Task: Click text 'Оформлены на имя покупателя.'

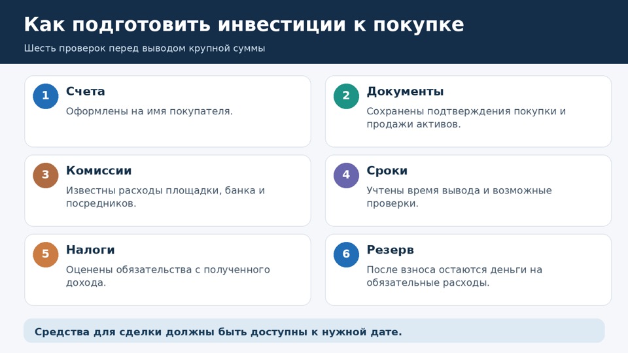Action: coord(149,111)
